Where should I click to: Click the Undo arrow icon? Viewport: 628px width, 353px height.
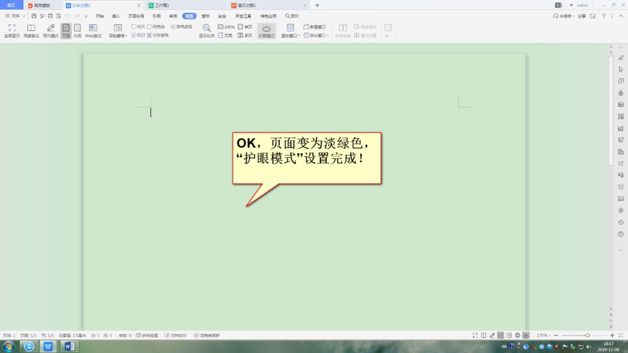(67, 16)
